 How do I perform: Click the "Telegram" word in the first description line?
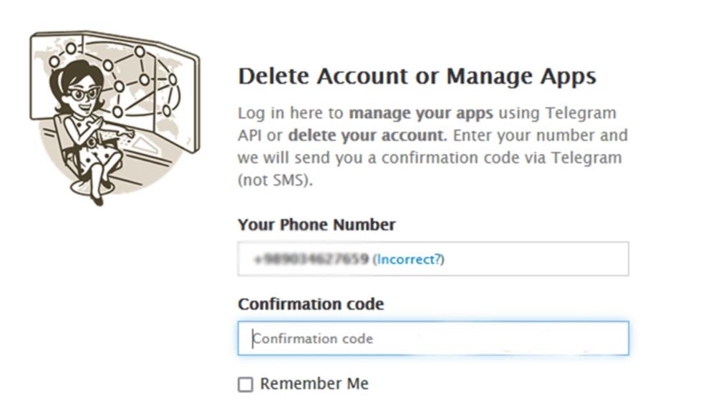point(581,113)
